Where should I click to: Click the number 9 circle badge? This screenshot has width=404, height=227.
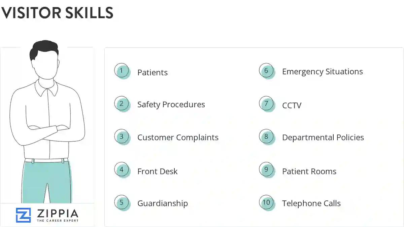pos(266,170)
